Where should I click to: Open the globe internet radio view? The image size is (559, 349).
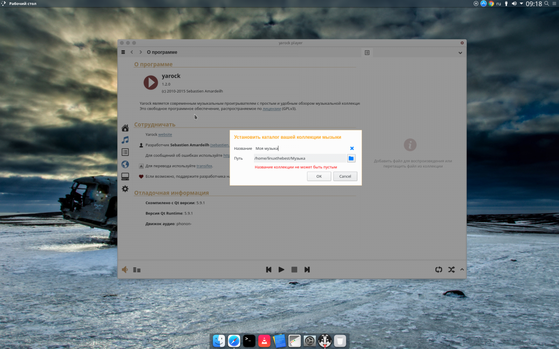pyautogui.click(x=125, y=164)
